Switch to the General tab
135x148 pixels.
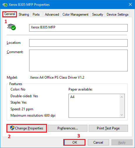(x=10, y=14)
